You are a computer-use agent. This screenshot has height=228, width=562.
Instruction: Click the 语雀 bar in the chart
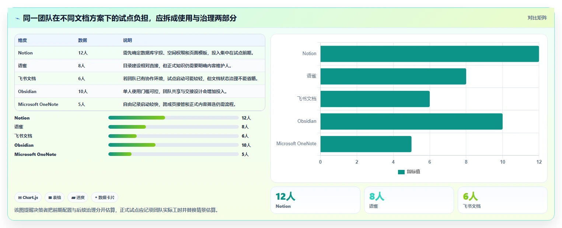tap(393, 76)
